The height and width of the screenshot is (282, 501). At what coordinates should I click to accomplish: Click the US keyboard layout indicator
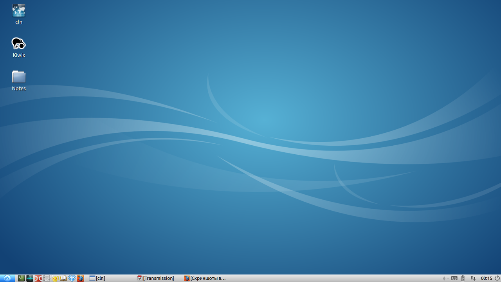point(454,278)
